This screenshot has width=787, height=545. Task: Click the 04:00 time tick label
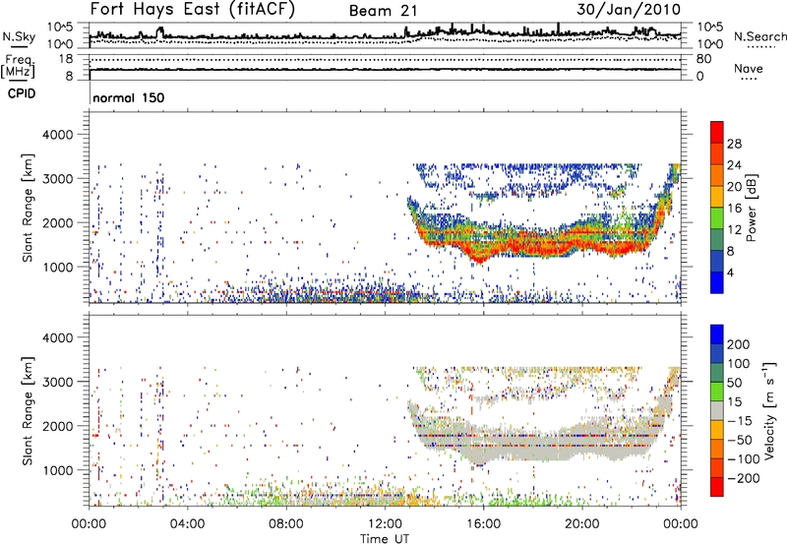[187, 524]
